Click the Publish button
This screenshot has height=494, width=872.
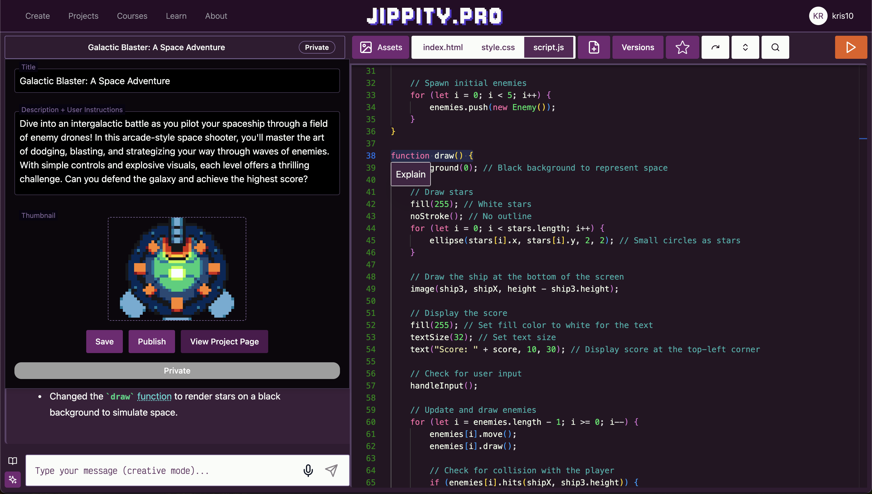pos(152,341)
